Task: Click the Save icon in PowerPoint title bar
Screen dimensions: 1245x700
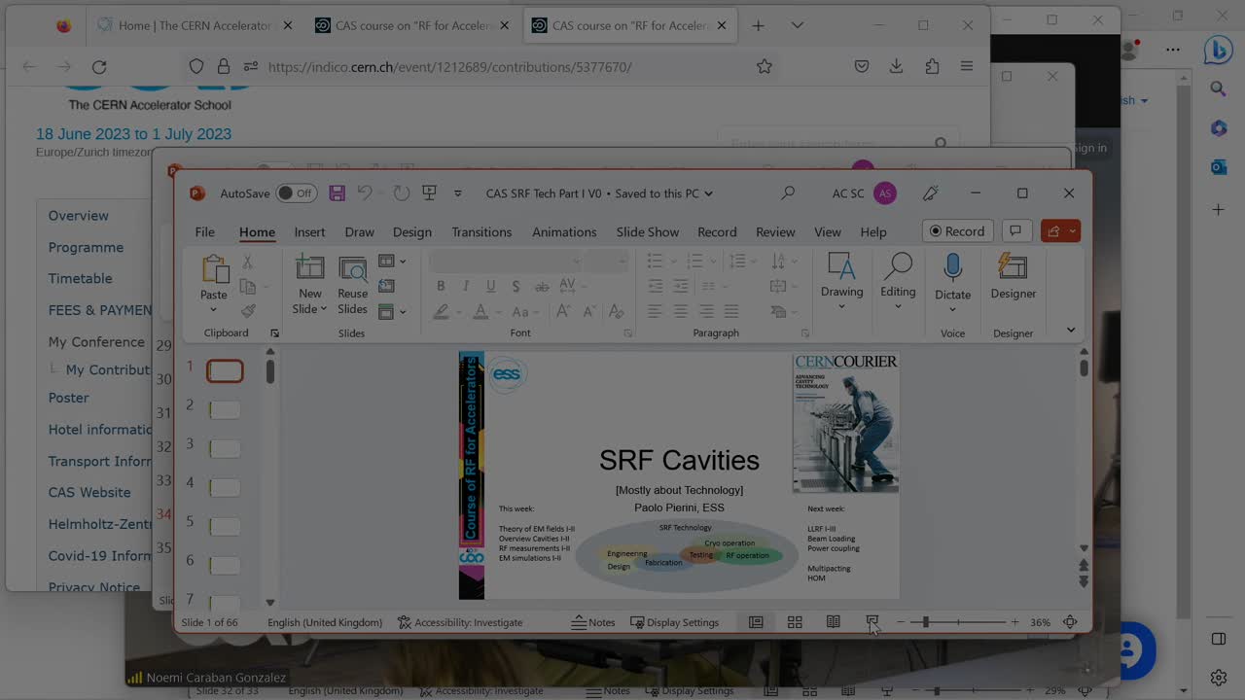Action: [x=337, y=193]
